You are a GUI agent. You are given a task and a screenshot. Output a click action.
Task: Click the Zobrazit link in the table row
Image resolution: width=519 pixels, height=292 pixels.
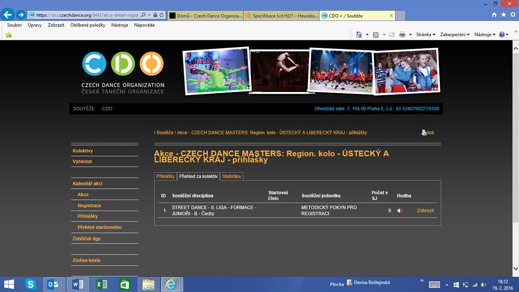(x=425, y=211)
